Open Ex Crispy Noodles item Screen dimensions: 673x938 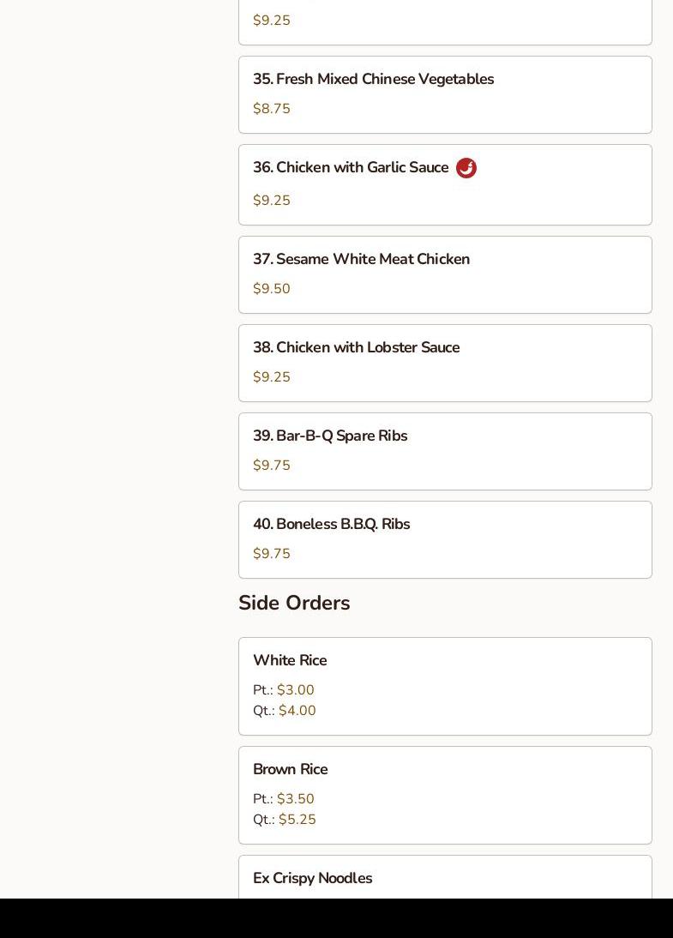(x=312, y=879)
